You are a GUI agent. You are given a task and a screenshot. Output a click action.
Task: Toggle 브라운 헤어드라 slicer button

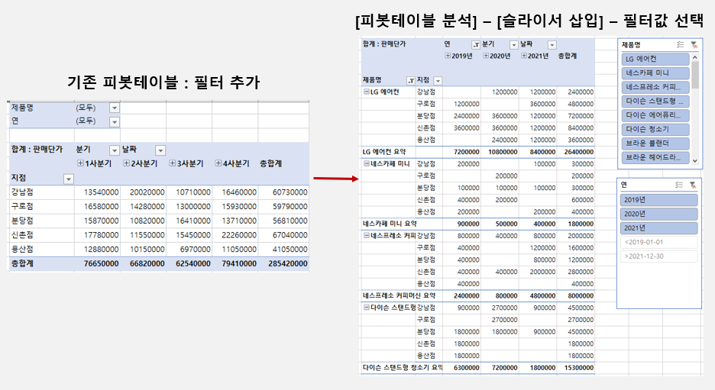click(x=655, y=157)
